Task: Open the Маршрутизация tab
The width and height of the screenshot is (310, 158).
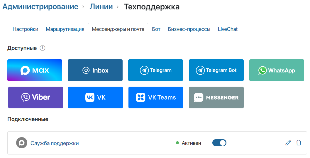Action: coord(65,29)
